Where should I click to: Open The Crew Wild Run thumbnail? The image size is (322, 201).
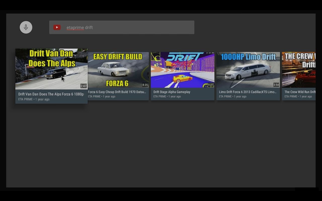point(299,70)
